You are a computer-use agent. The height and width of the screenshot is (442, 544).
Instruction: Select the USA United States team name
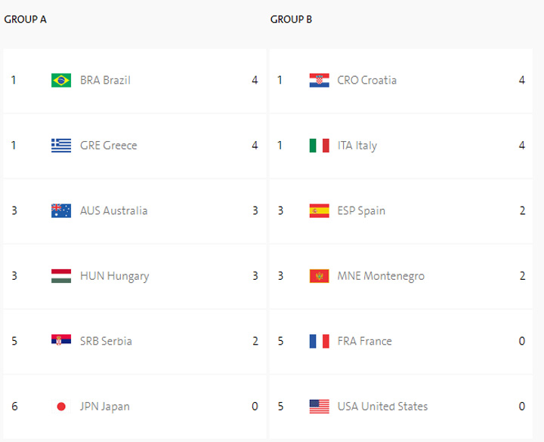pyautogui.click(x=382, y=407)
